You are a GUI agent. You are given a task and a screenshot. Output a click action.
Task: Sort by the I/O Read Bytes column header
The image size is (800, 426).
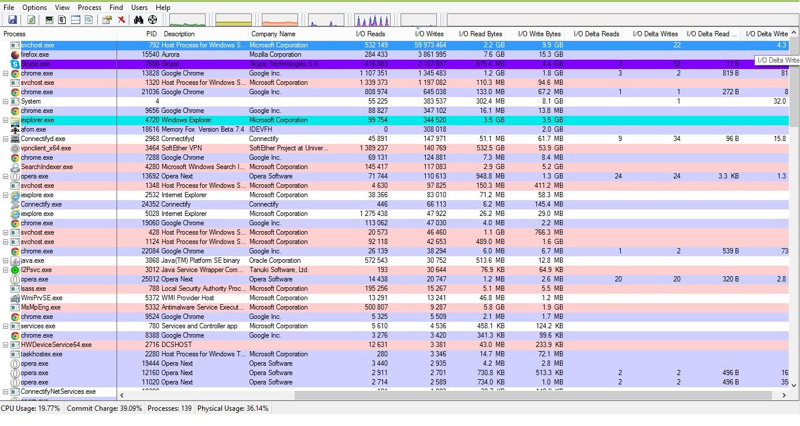[476, 34]
